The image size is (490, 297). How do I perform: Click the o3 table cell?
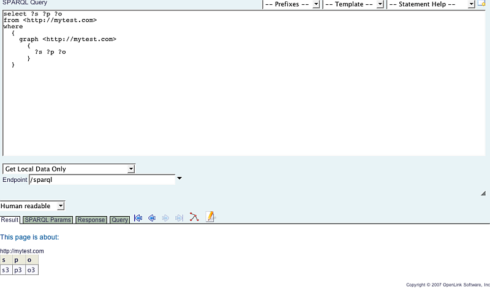click(x=32, y=270)
